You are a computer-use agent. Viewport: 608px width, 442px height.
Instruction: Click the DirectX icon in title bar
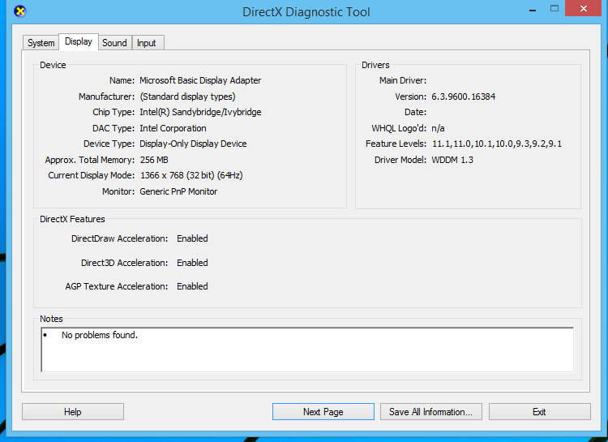(x=19, y=11)
